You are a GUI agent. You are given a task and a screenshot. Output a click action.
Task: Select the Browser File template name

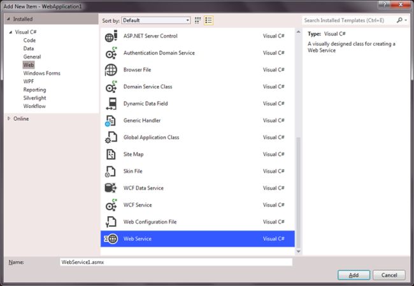(x=137, y=70)
